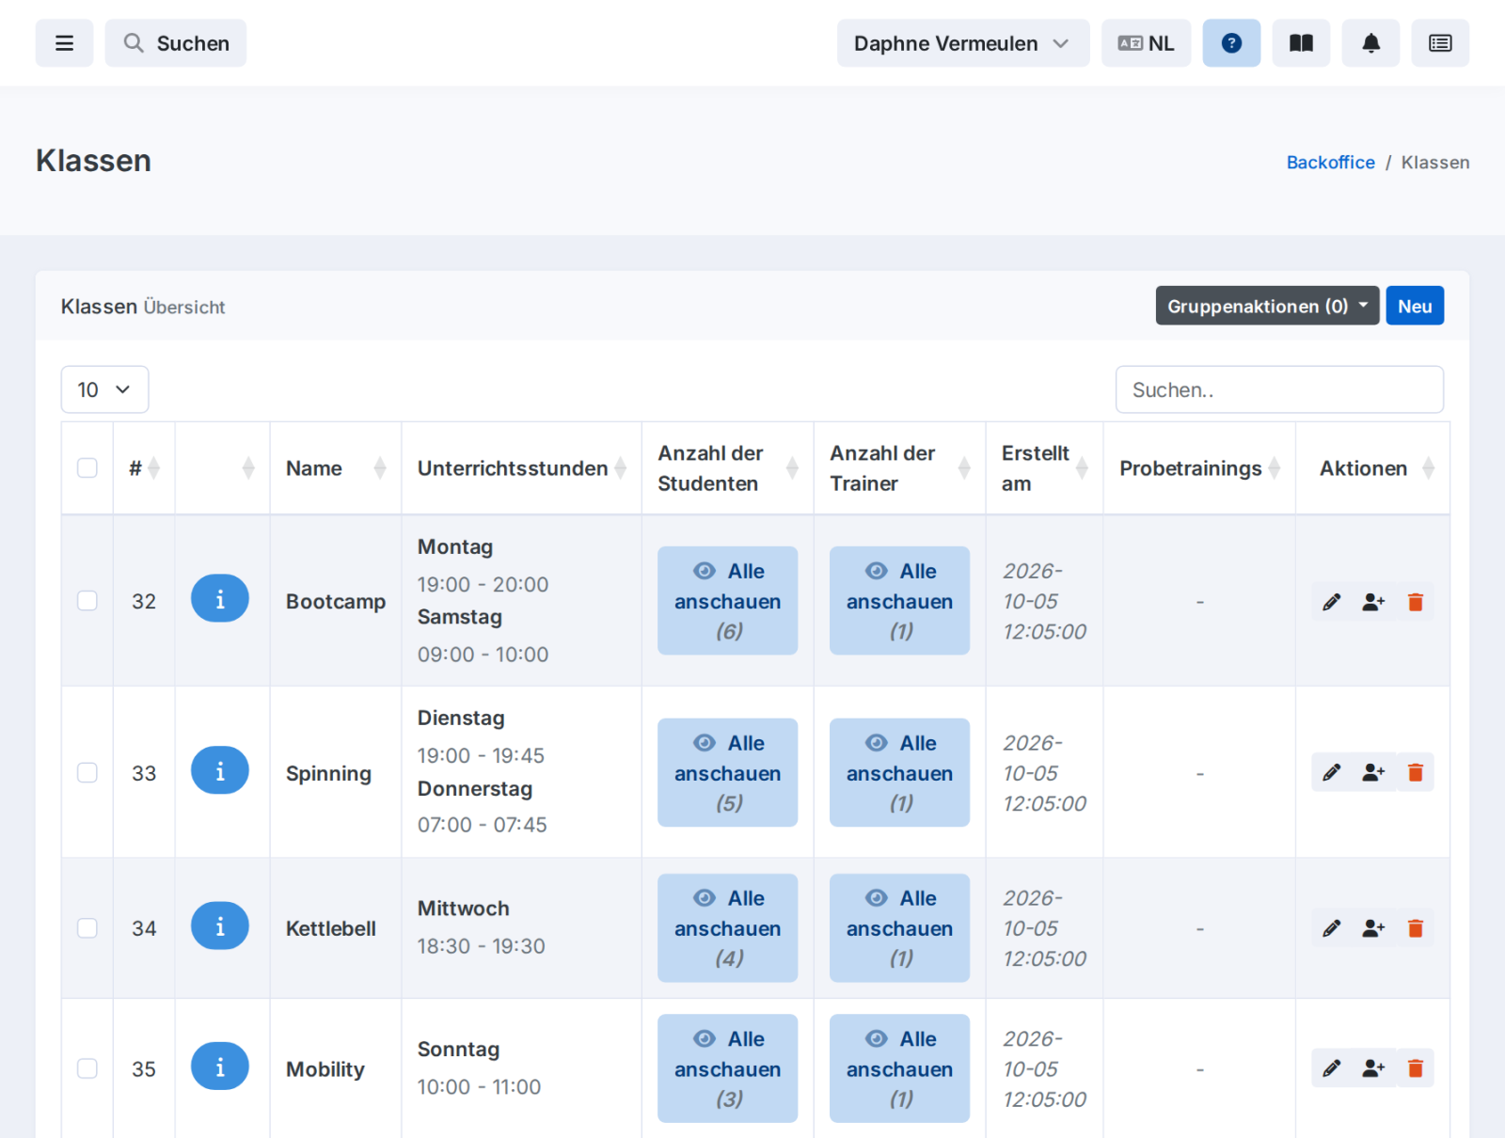Open the Suchen button in top bar
Screen dimensions: 1505x1138
(176, 43)
